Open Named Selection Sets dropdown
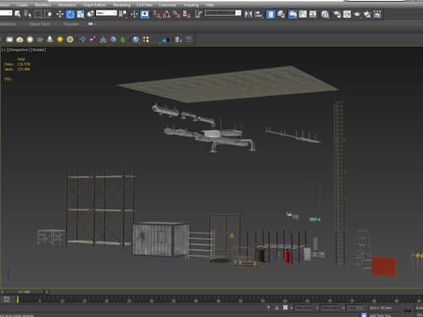 [x=223, y=13]
